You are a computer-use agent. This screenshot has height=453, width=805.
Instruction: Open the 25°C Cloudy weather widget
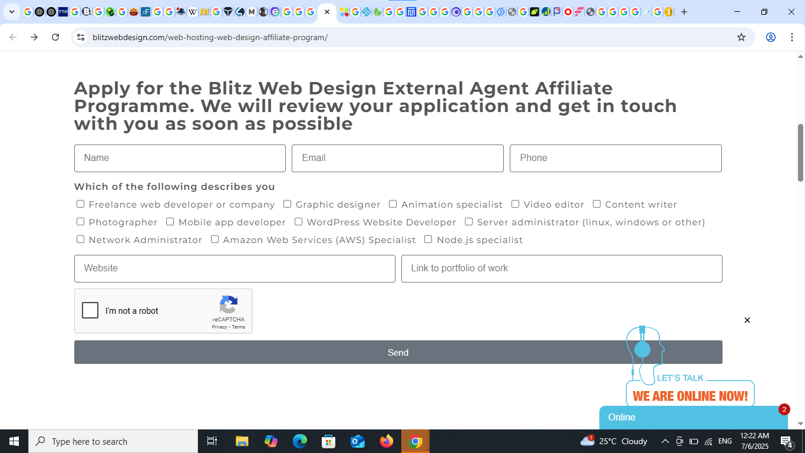click(x=613, y=441)
